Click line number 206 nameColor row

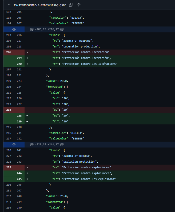tap(19, 18)
